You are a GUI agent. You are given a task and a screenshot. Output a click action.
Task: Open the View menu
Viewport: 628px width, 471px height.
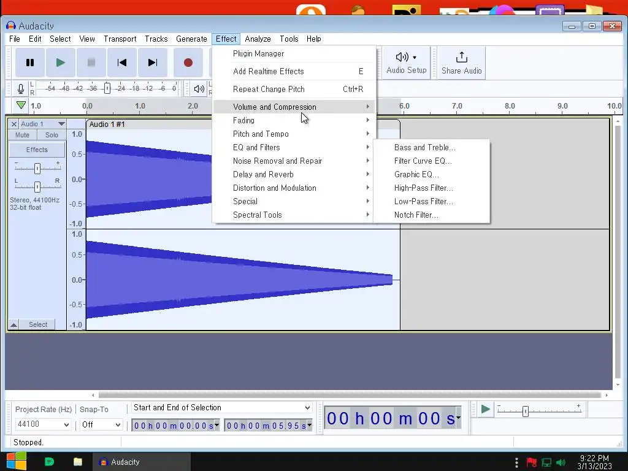pos(87,39)
